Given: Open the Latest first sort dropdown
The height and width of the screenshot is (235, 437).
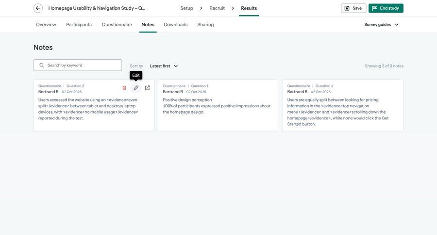Looking at the screenshot, I should 164,66.
